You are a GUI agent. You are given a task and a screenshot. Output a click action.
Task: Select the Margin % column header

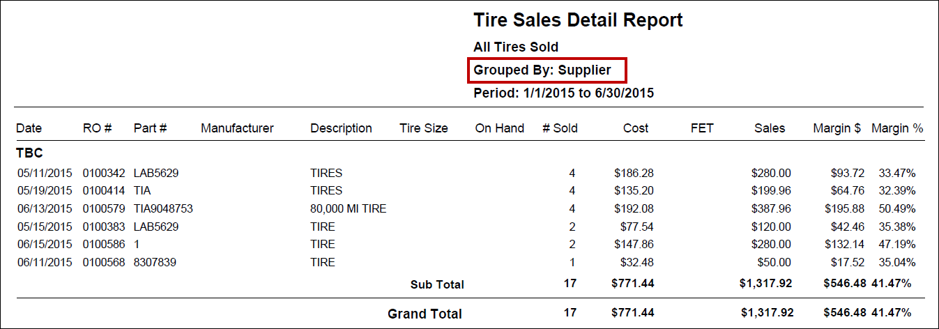tap(896, 128)
